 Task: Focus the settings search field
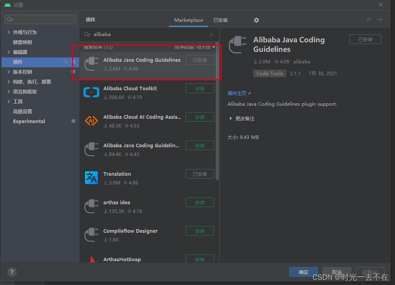[40, 19]
